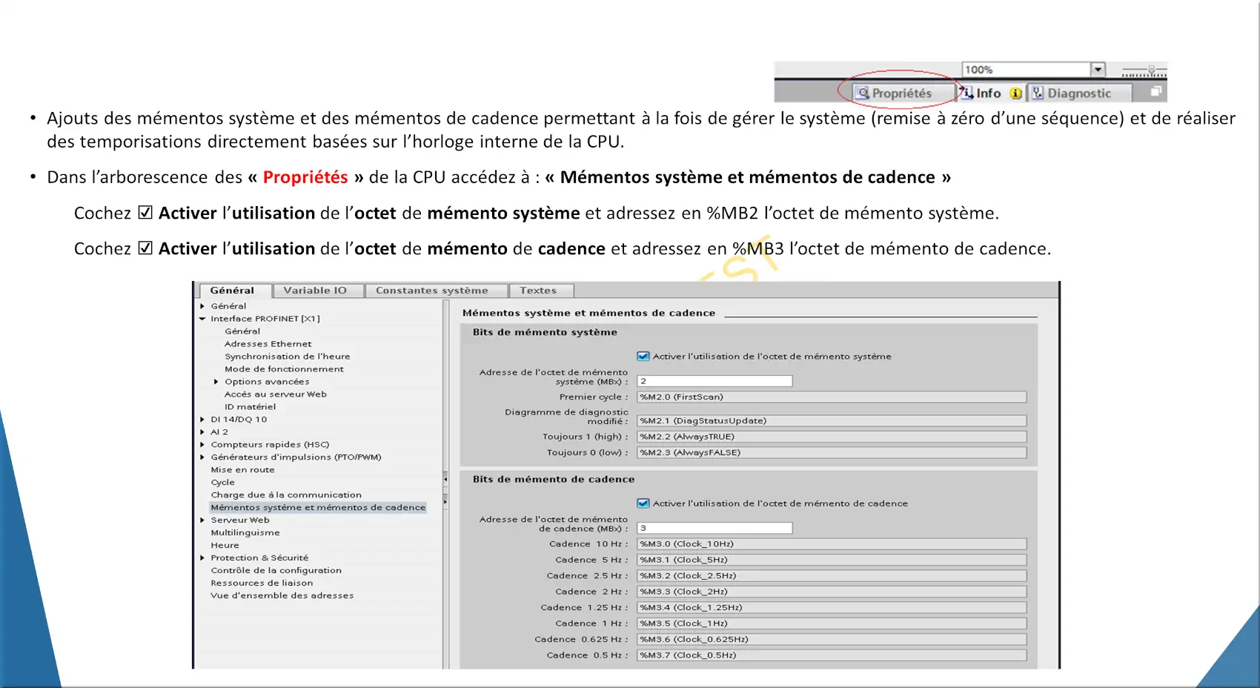
Task: Click the %M2.2 (AlwaysTRUE) field
Action: [x=832, y=437]
